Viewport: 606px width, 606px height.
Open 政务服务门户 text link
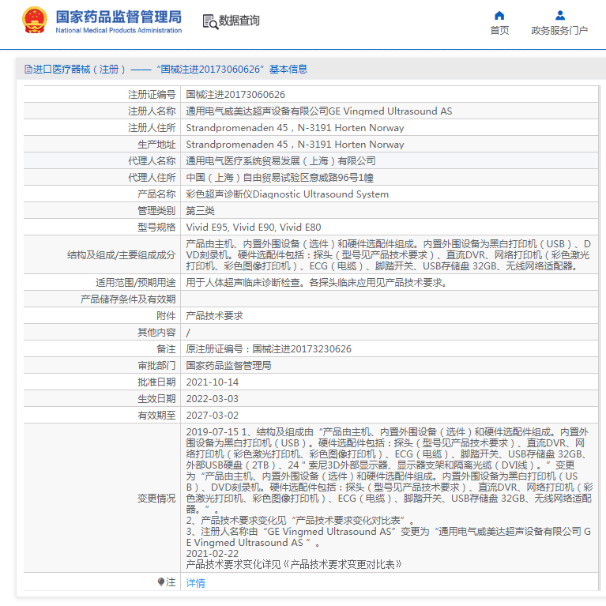[559, 31]
